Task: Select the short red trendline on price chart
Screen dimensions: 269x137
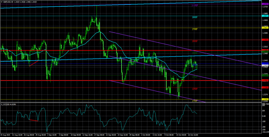Action: (34, 63)
